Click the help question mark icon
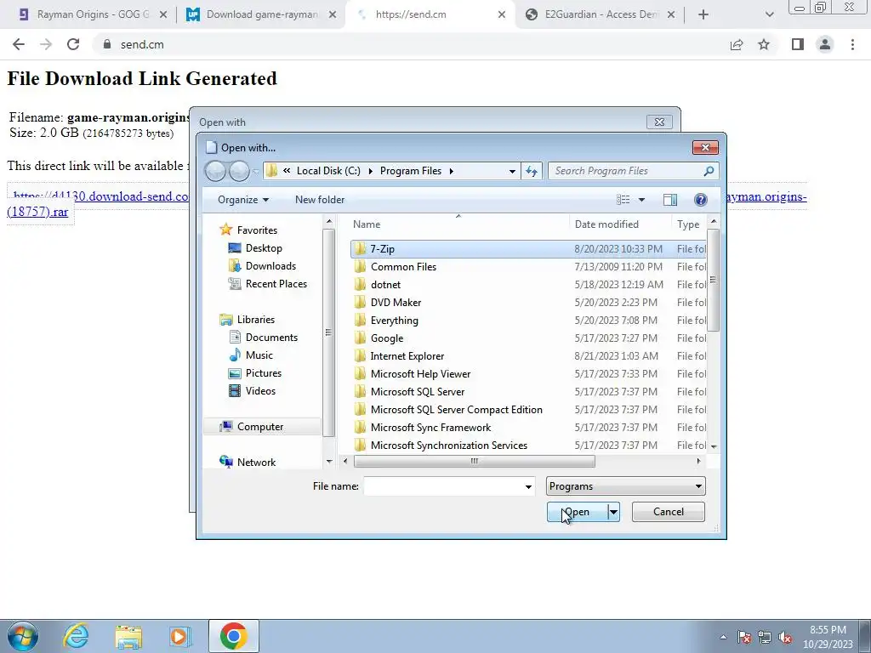 tap(701, 199)
